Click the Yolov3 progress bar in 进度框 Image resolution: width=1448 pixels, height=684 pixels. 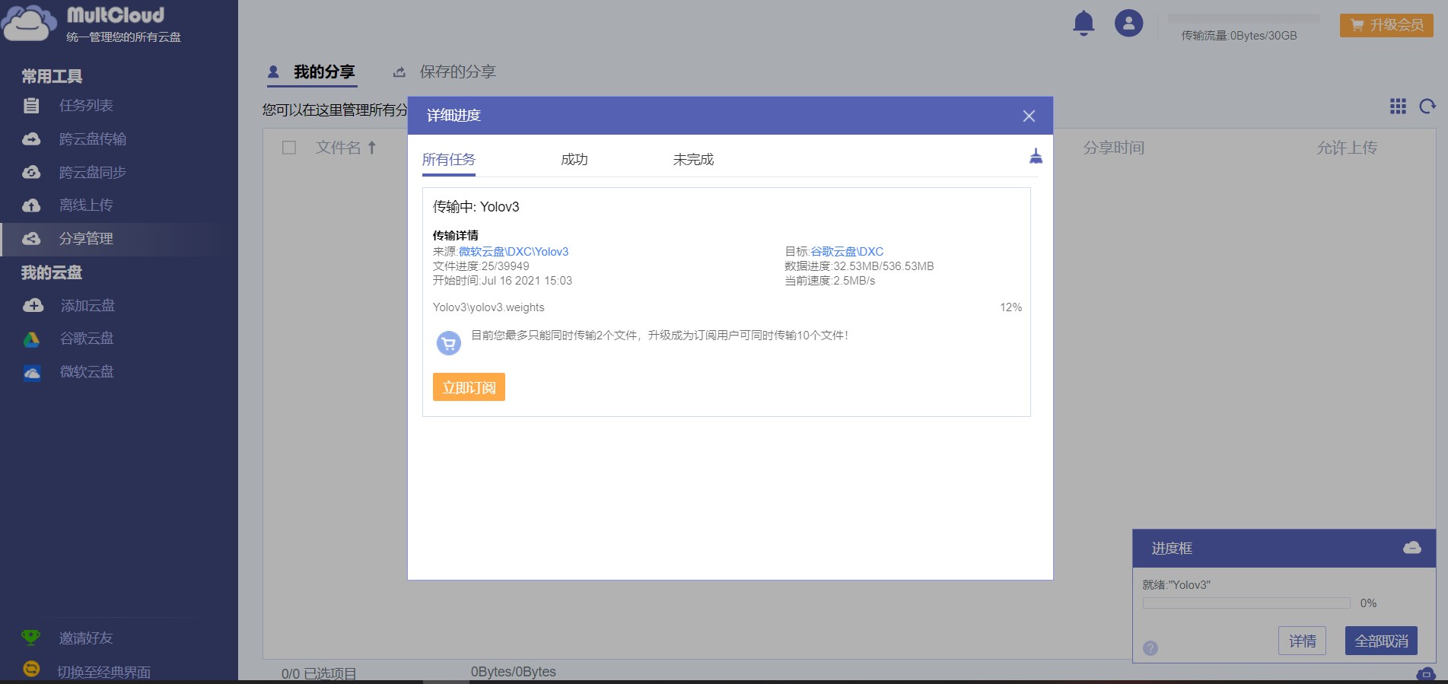[1246, 603]
